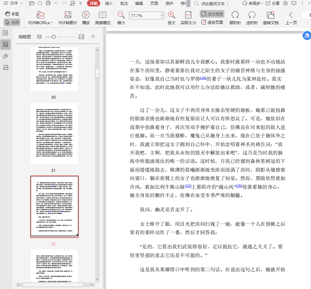
Task: Toggle the 适合页面 fit-page option
Action: pyautogui.click(x=212, y=23)
